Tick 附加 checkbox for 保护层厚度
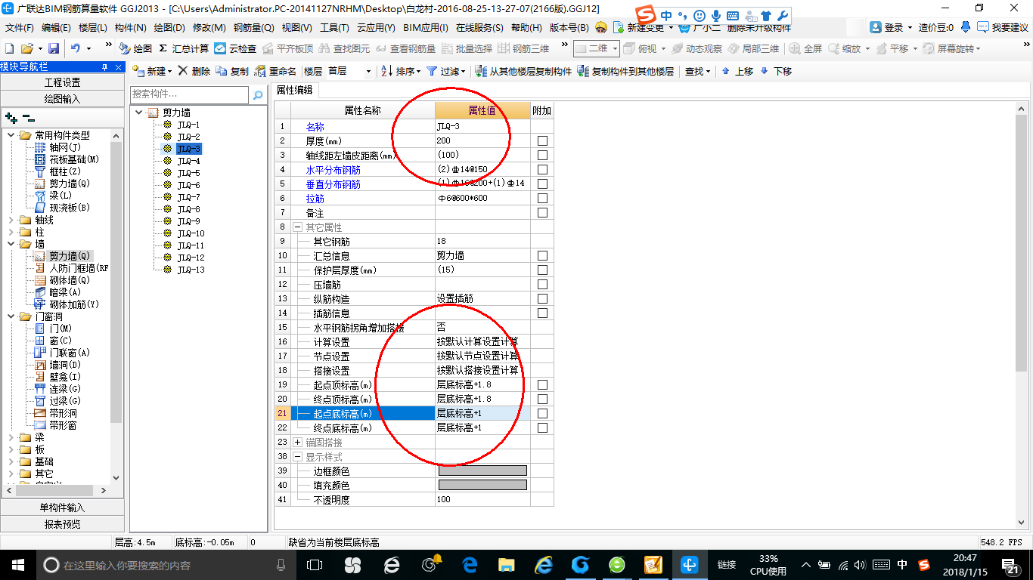This screenshot has height=580, width=1033. click(x=542, y=270)
